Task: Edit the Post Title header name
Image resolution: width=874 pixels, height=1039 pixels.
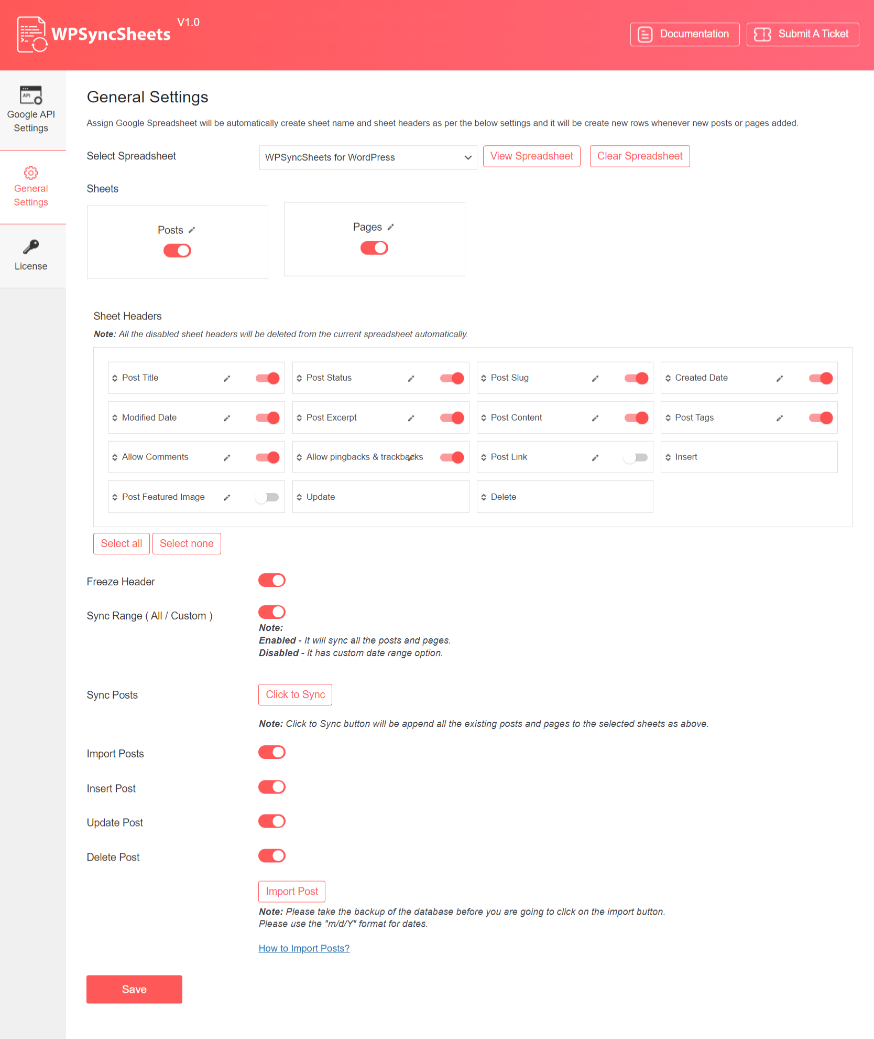Action: [x=227, y=379]
